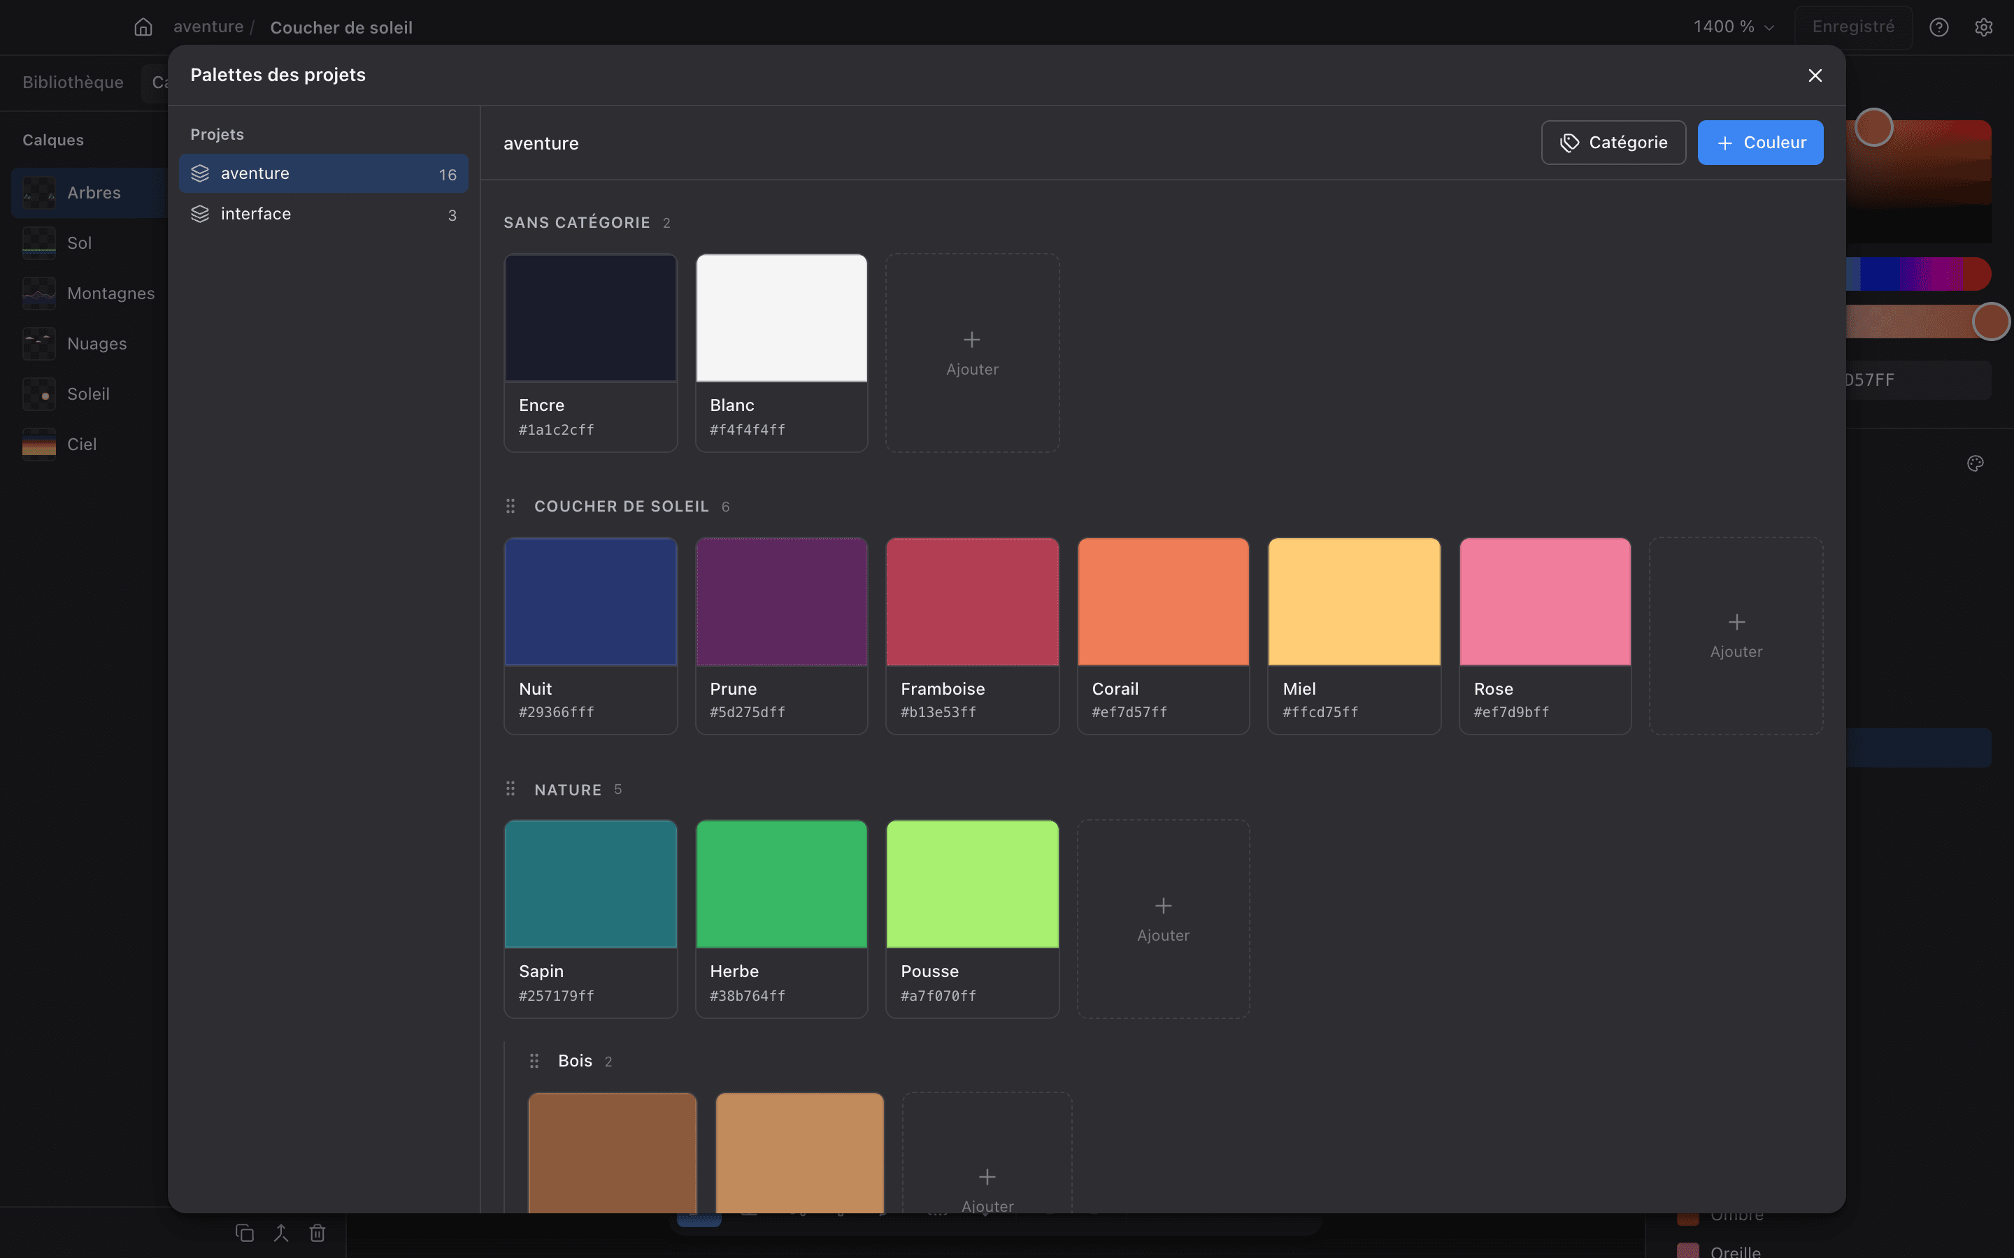Select the interface project
Screen dimensions: 2014x1258
pos(324,214)
